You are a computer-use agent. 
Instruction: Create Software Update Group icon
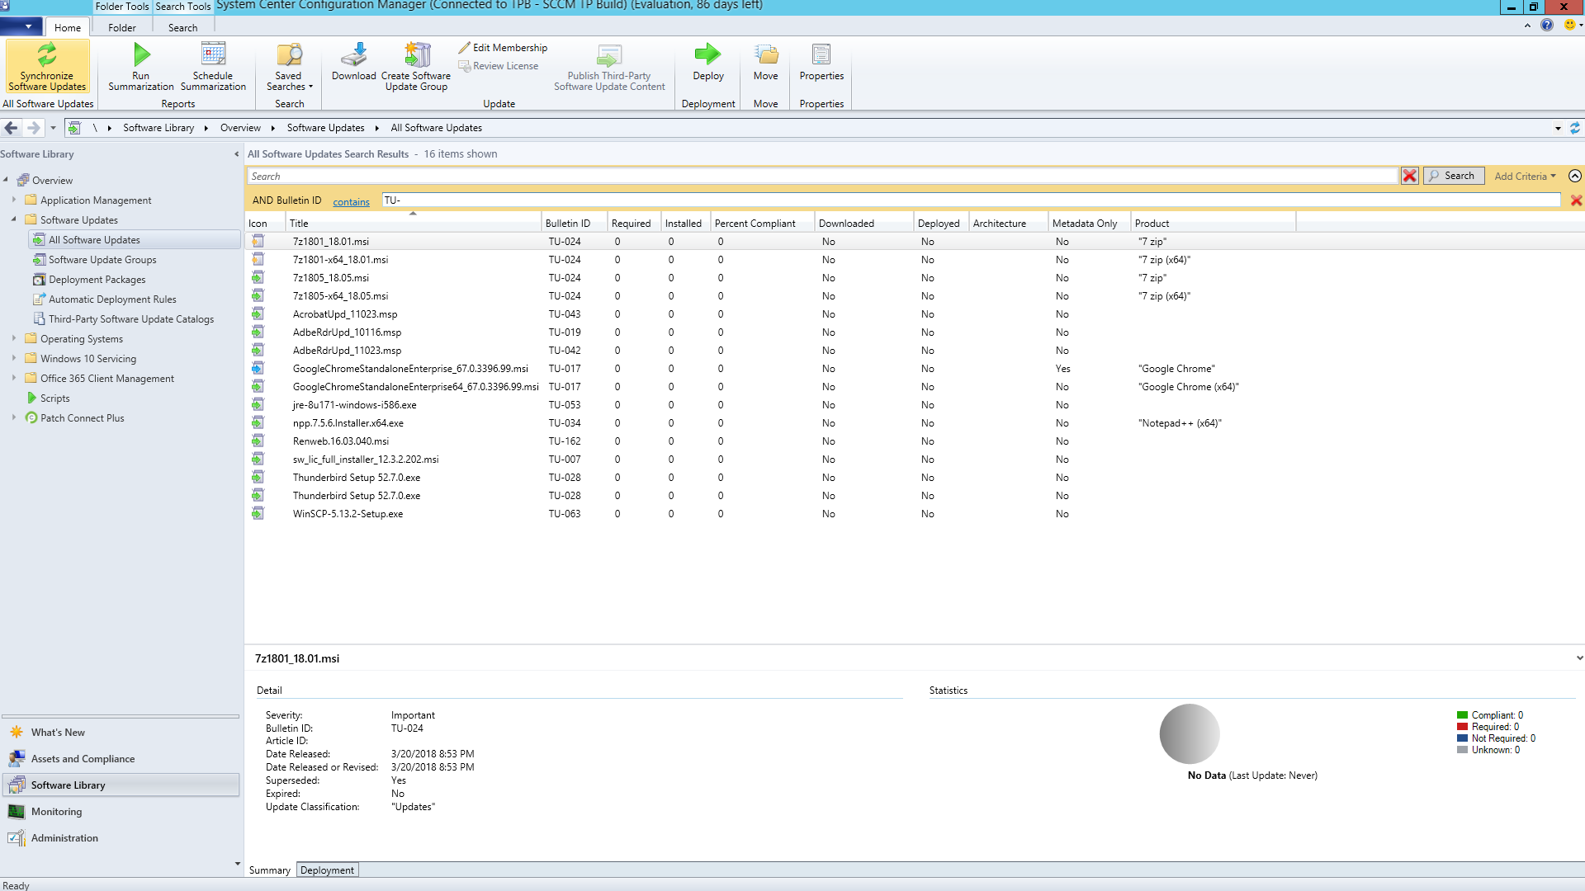pyautogui.click(x=416, y=55)
